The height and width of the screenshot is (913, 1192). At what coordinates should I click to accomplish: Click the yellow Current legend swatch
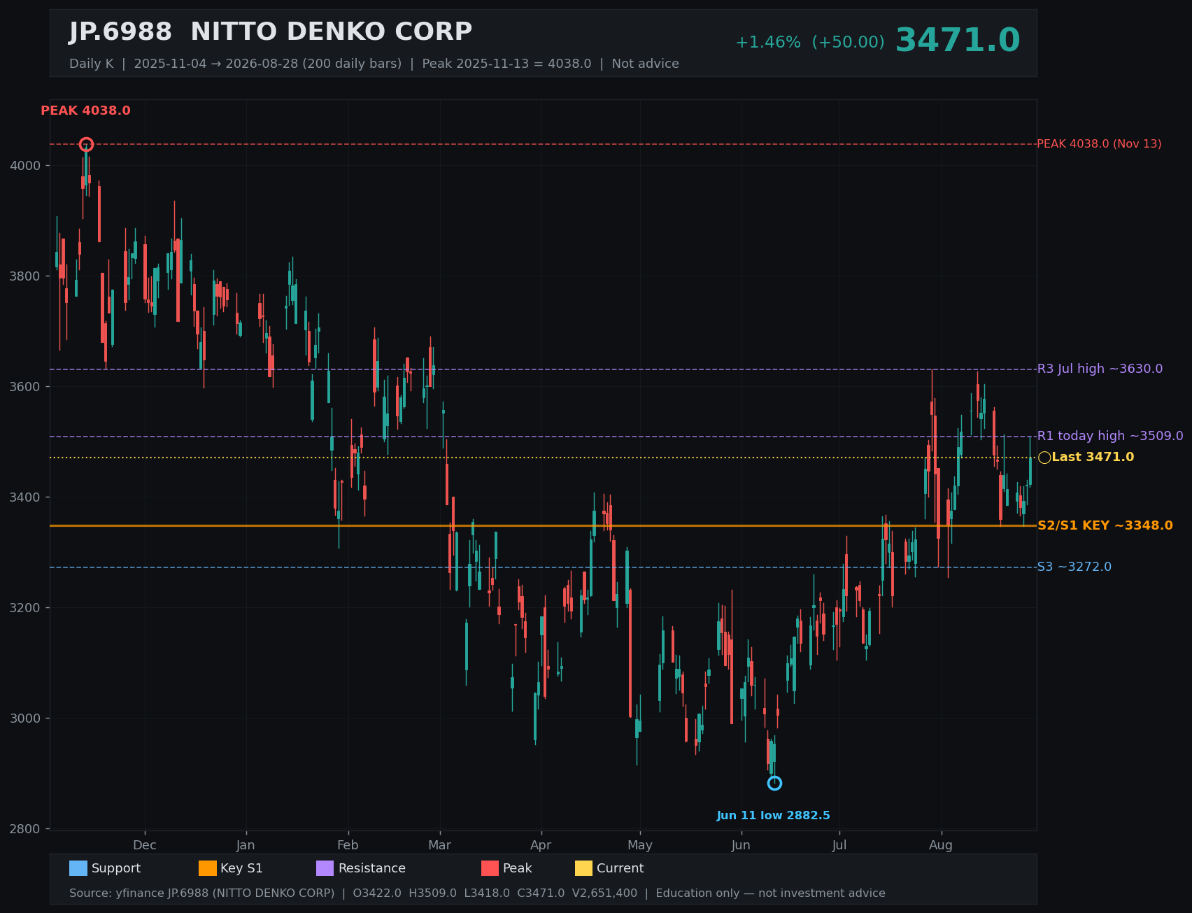point(583,868)
